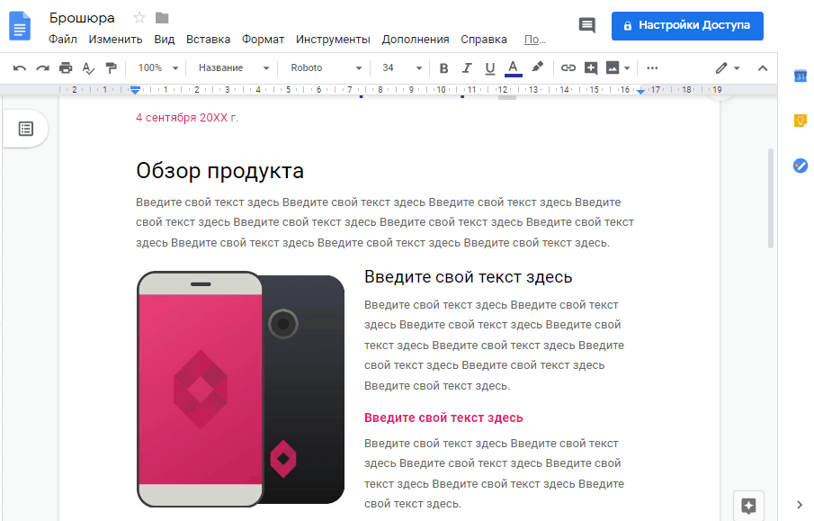Open the comment history icon near the title

[x=586, y=25]
